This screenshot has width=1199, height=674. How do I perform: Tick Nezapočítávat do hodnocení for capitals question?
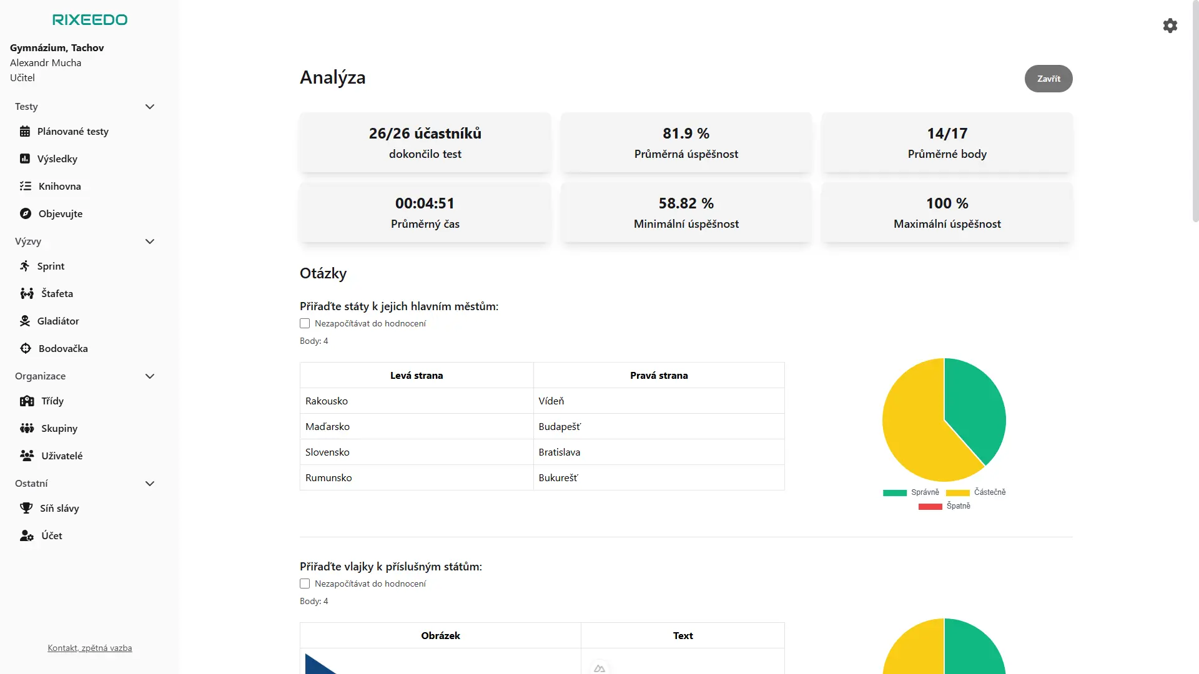(305, 323)
